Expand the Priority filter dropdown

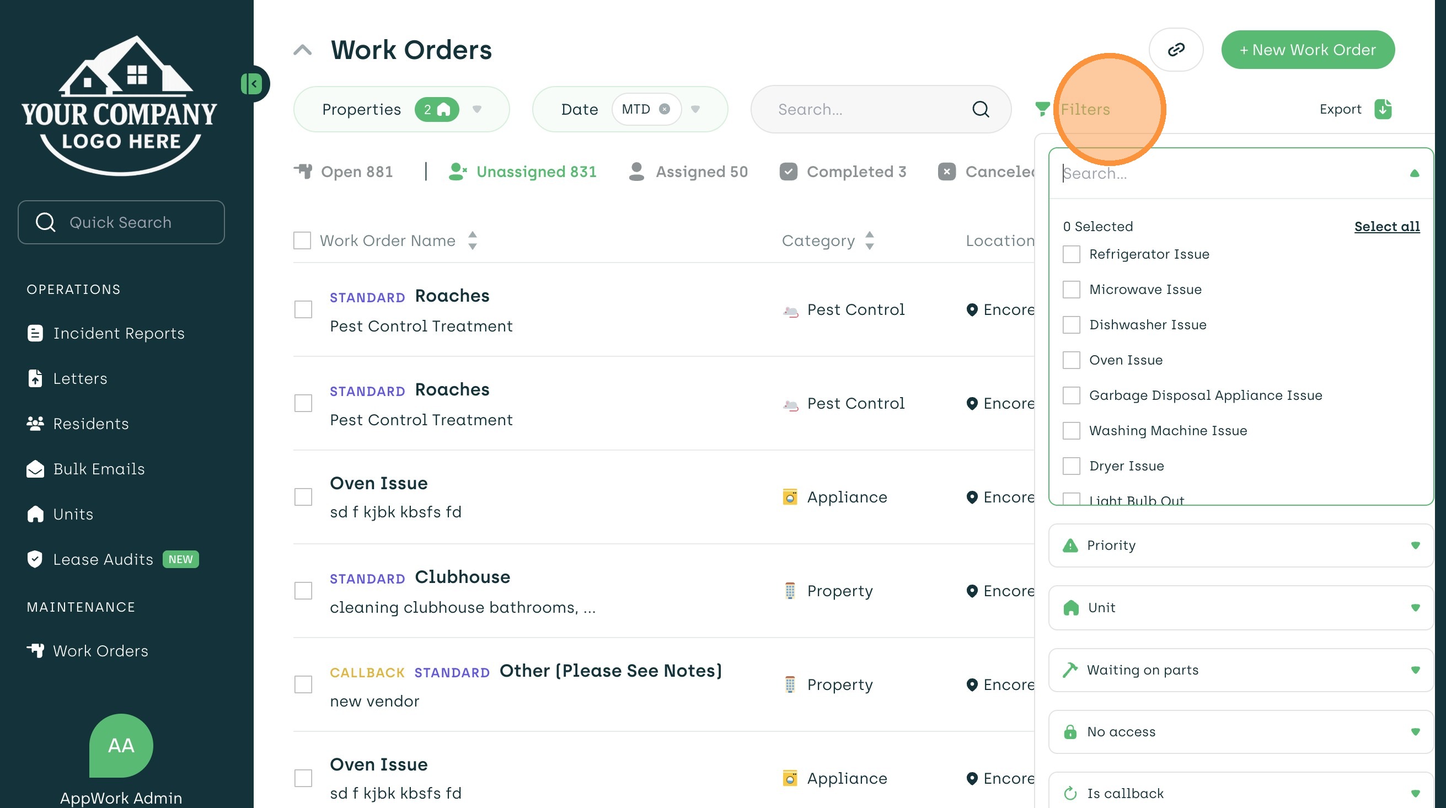pyautogui.click(x=1415, y=545)
